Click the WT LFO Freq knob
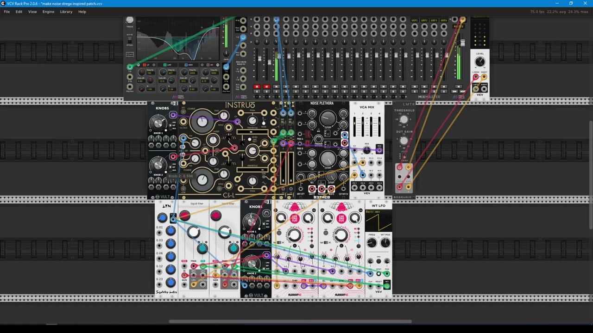This screenshot has height=333, width=593. pos(372,242)
